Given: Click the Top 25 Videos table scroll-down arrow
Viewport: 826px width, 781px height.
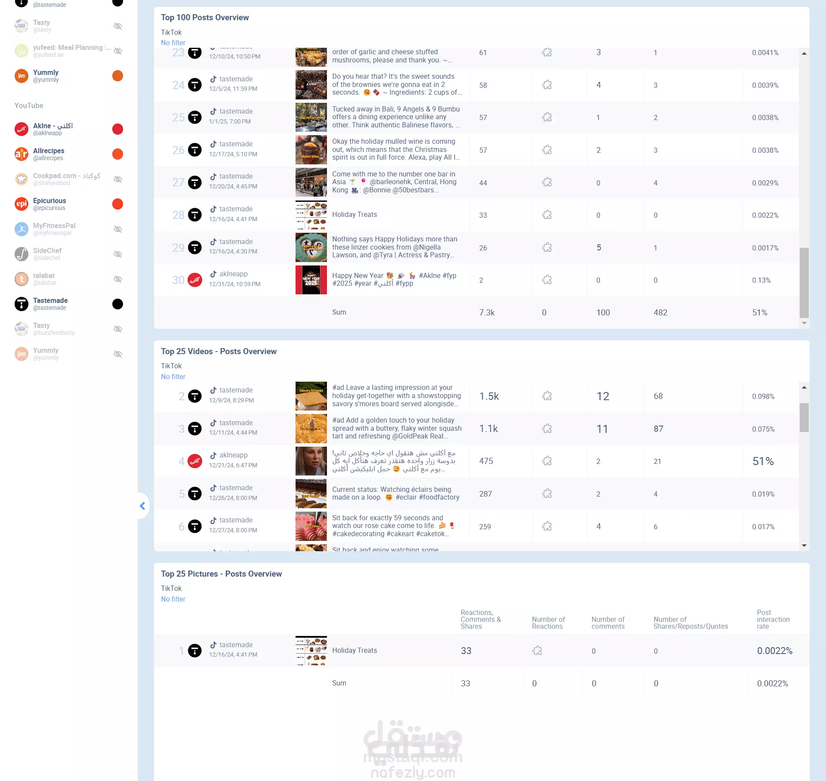Looking at the screenshot, I should pos(804,546).
